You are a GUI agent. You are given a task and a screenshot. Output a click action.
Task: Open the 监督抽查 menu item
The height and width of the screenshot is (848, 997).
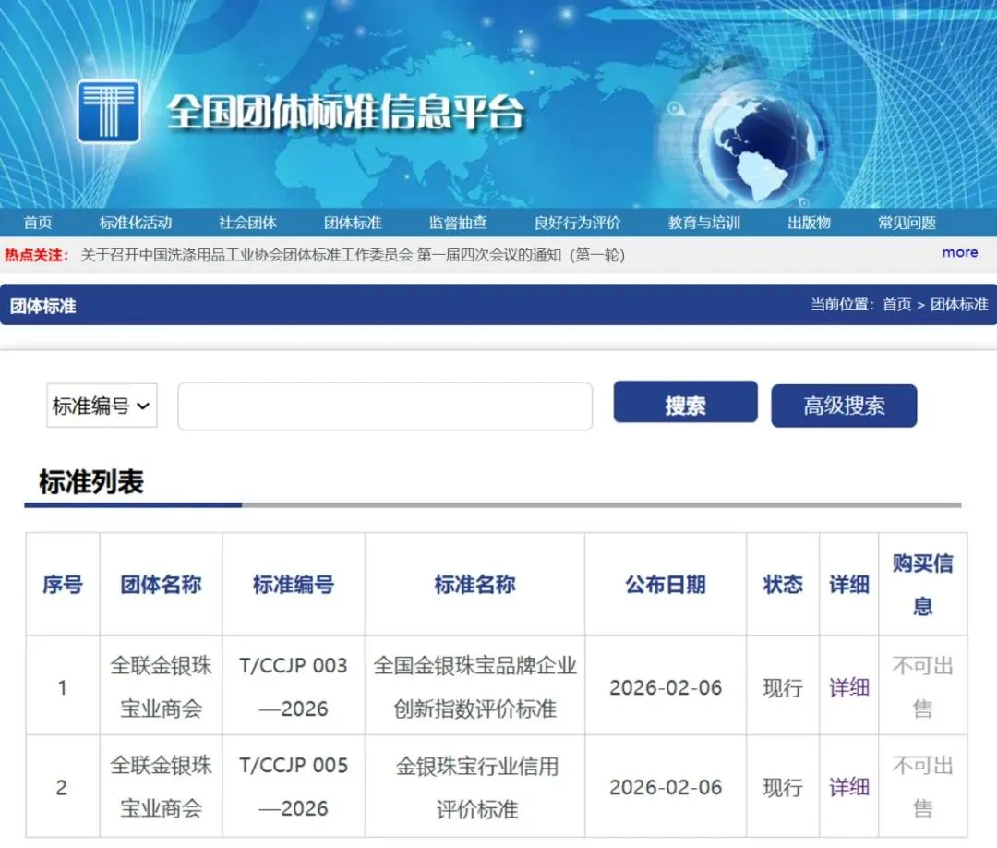pos(458,223)
